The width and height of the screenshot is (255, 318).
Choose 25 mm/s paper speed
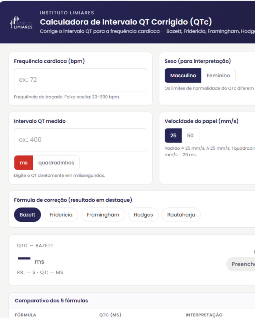pyautogui.click(x=173, y=135)
